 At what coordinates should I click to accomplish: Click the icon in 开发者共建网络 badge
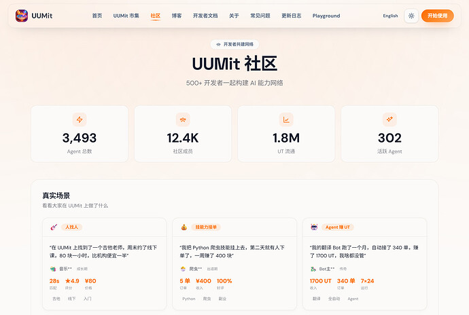coord(218,44)
